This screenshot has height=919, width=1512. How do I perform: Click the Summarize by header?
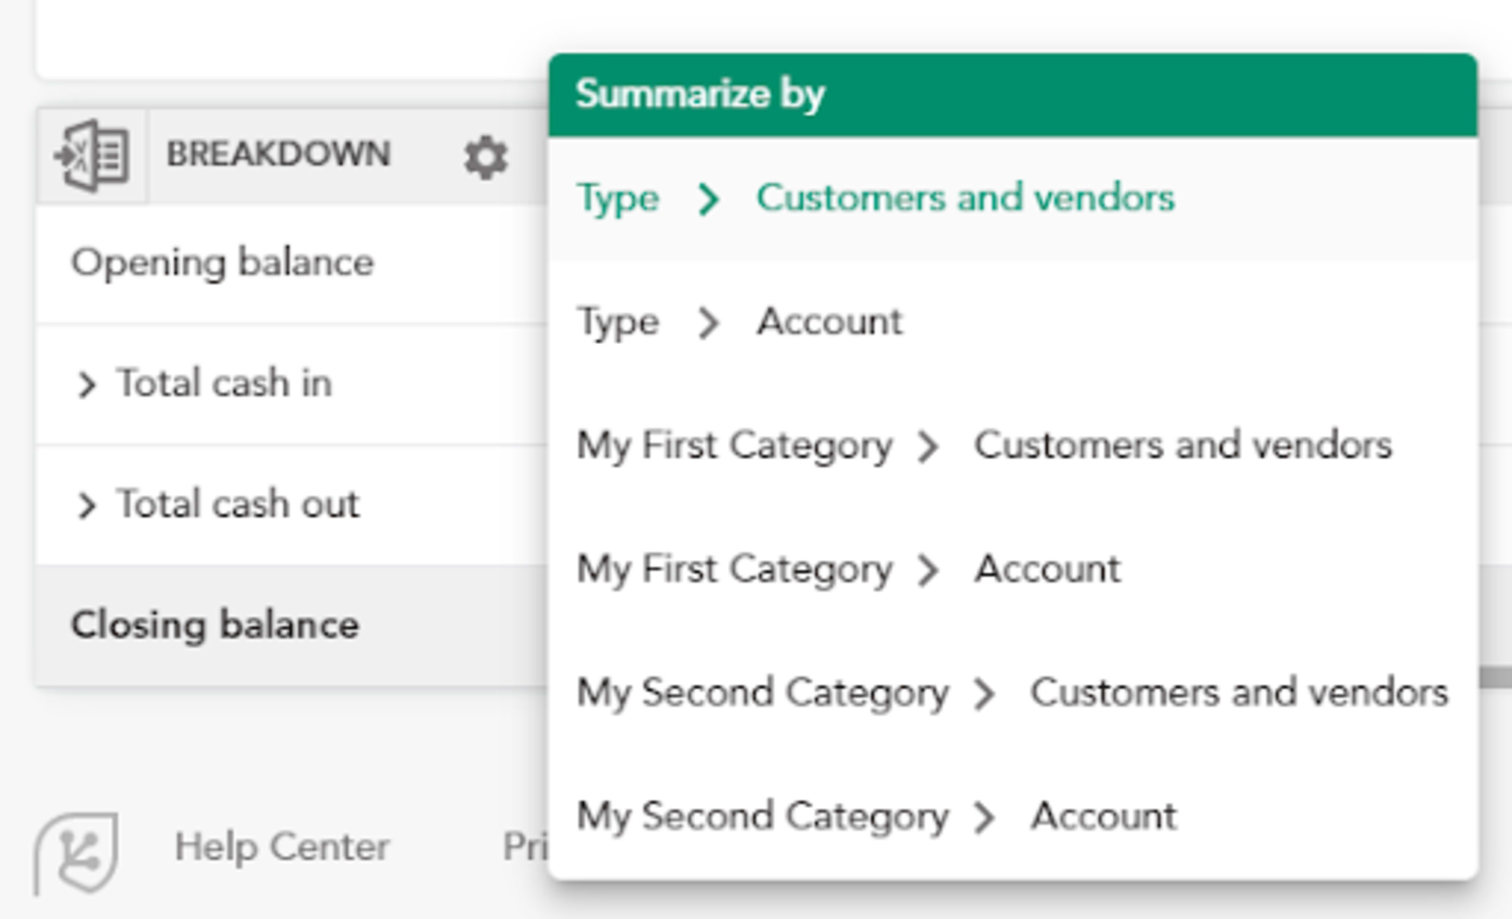click(1012, 95)
